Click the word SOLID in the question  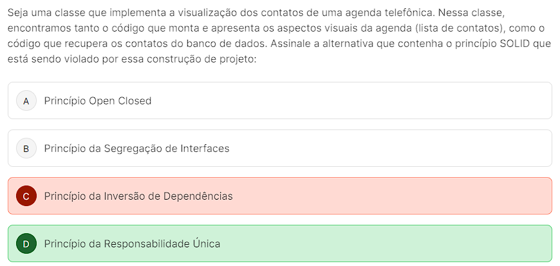[513, 43]
